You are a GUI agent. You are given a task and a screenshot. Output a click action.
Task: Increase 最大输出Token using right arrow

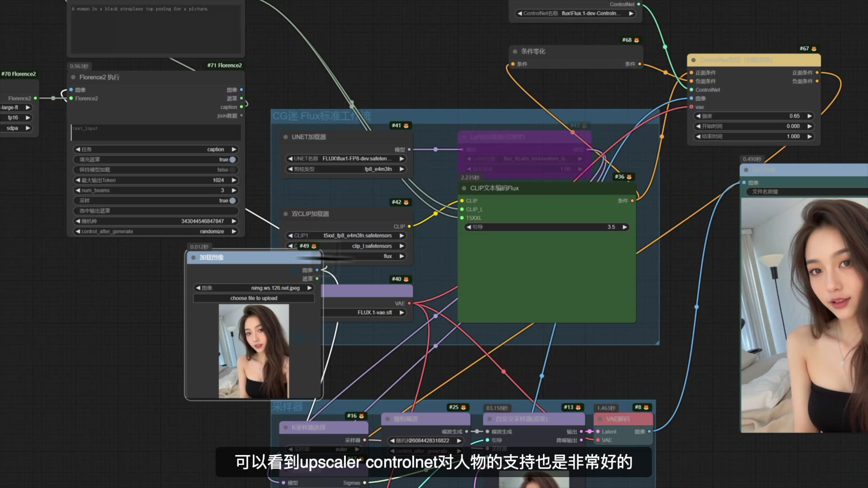point(234,180)
